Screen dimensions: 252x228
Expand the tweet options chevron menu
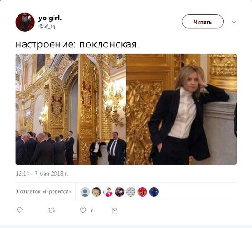234,22
